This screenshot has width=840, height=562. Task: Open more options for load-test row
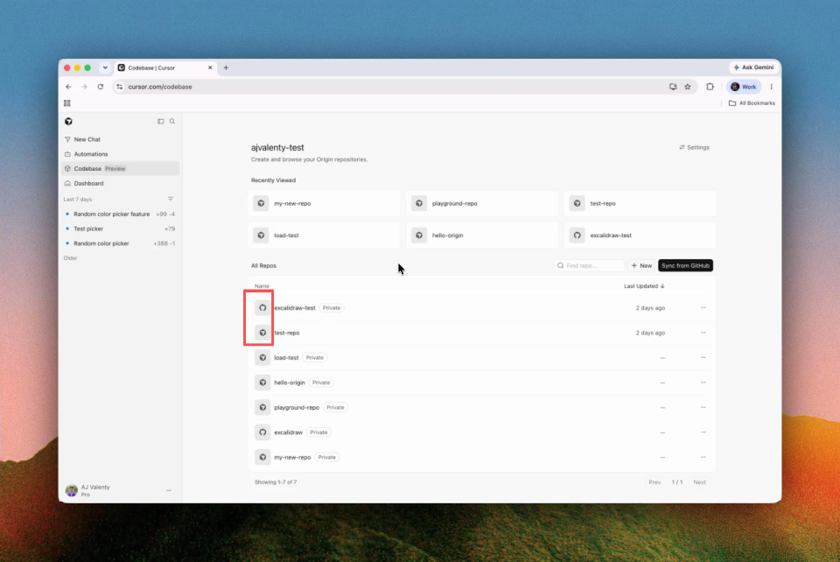pyautogui.click(x=703, y=358)
